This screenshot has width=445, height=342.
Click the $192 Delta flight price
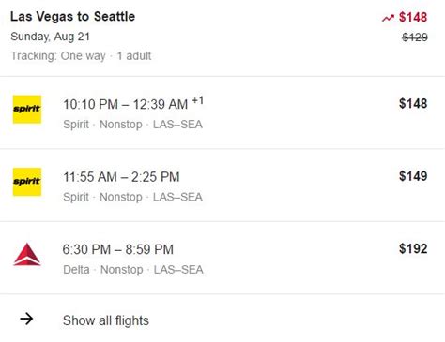413,248
